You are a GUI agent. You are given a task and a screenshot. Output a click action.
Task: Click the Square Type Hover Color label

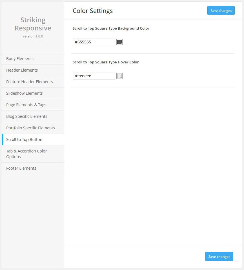tap(106, 62)
